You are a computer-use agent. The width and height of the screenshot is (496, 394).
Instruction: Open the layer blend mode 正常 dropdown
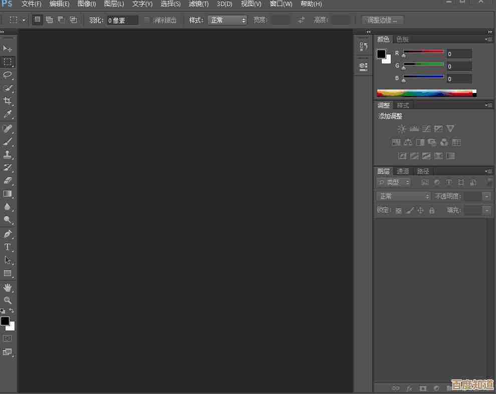pyautogui.click(x=403, y=196)
